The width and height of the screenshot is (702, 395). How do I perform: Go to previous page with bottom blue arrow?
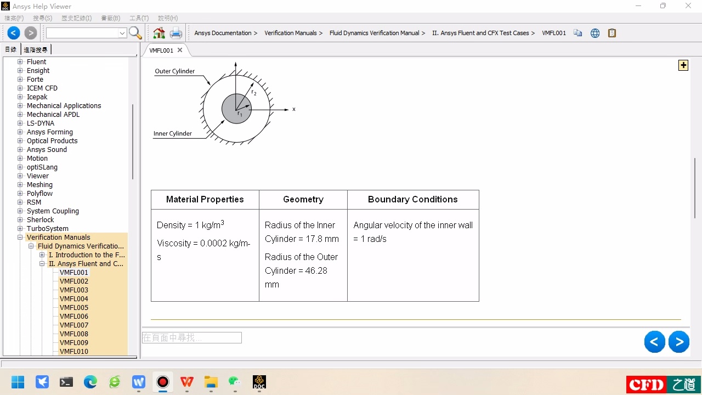[x=654, y=342]
